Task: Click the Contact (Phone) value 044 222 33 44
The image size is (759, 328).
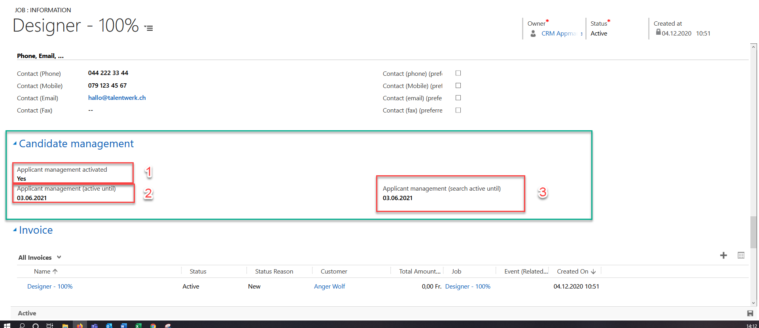Action: click(x=108, y=73)
